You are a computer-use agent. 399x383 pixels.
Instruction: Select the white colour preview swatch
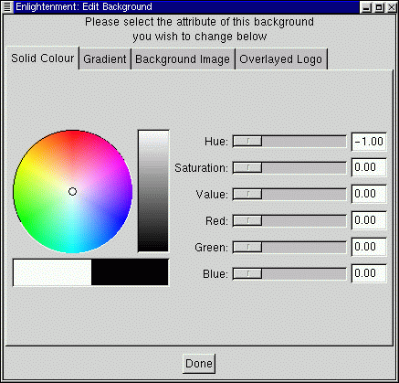(52, 272)
